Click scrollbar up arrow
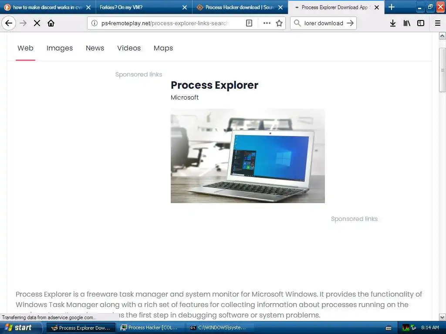 (443, 36)
